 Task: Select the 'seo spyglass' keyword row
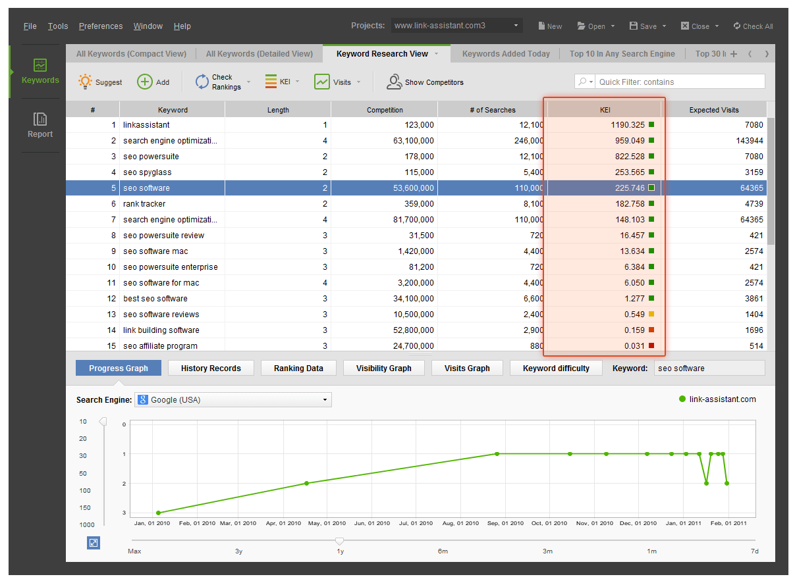[416, 172]
